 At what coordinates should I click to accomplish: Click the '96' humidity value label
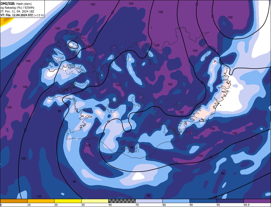click(x=149, y=196)
